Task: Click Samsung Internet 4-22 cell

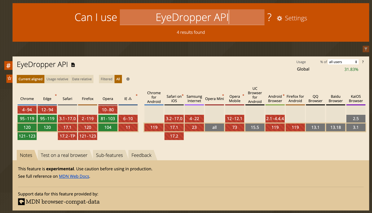Action: click(x=194, y=118)
